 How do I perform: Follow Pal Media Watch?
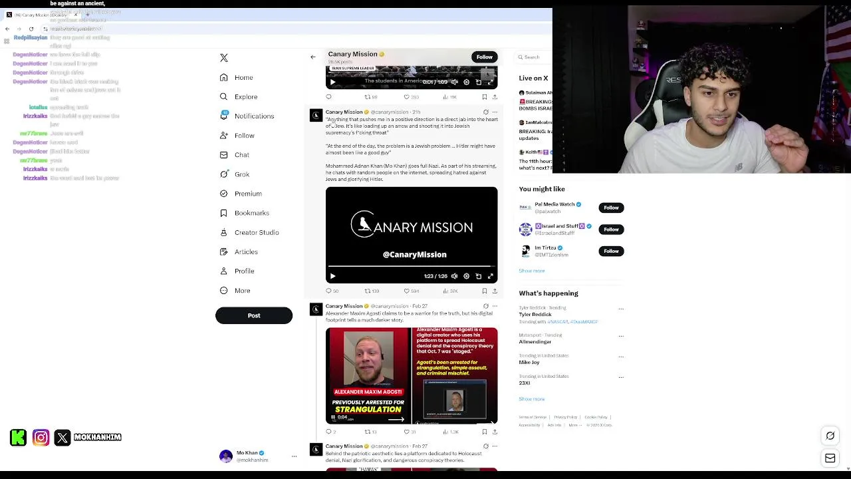pyautogui.click(x=611, y=208)
